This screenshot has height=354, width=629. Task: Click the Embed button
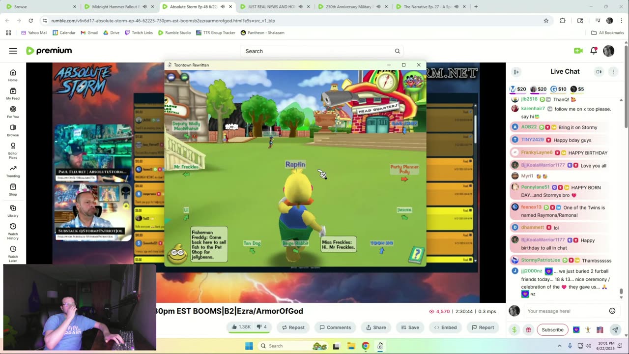[x=445, y=327]
